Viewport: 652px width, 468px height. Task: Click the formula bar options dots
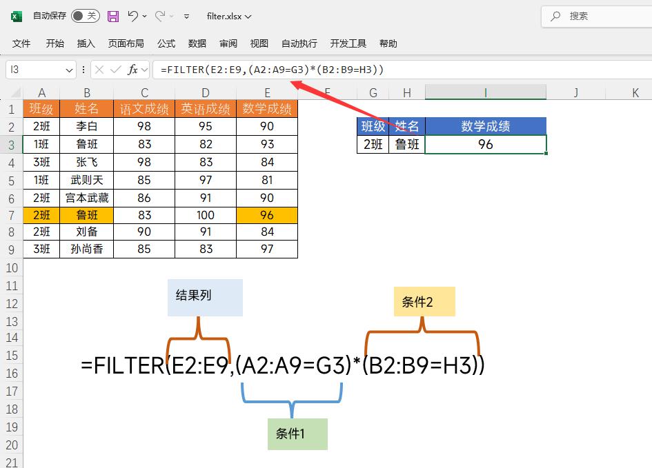click(83, 70)
